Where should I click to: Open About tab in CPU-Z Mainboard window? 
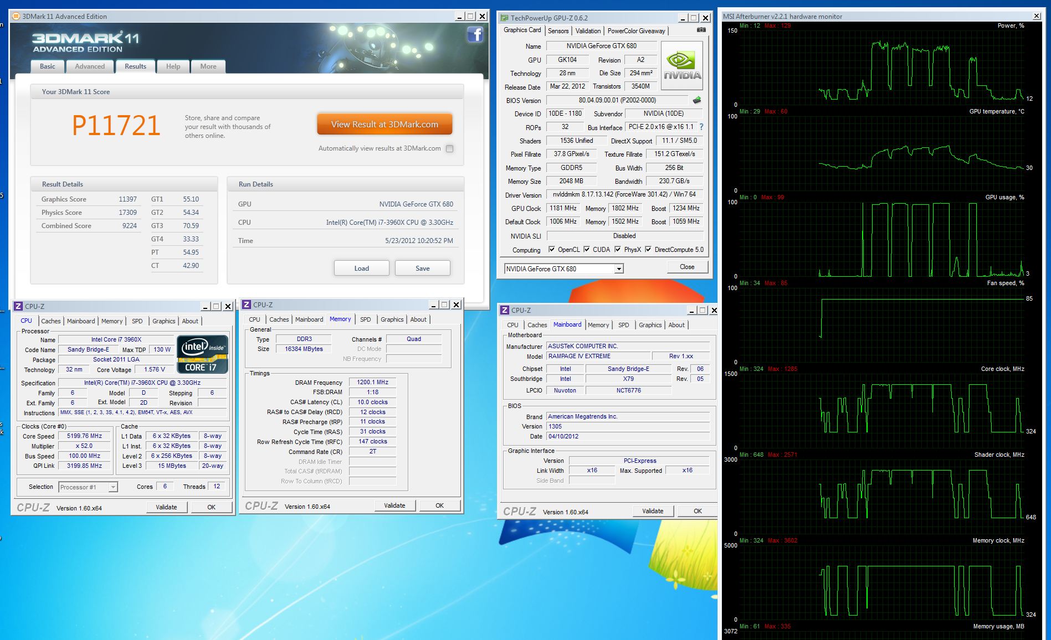click(x=676, y=325)
